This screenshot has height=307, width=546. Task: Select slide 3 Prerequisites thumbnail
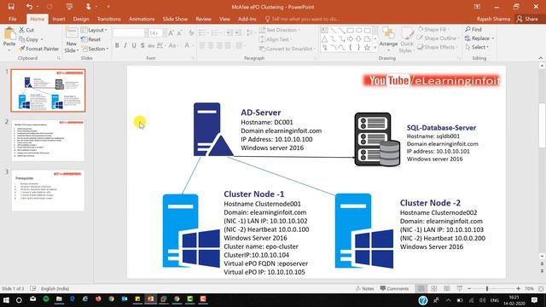click(x=48, y=190)
